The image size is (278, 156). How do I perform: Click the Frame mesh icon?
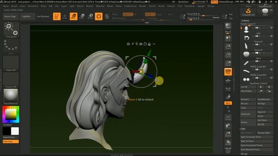[x=228, y=117]
